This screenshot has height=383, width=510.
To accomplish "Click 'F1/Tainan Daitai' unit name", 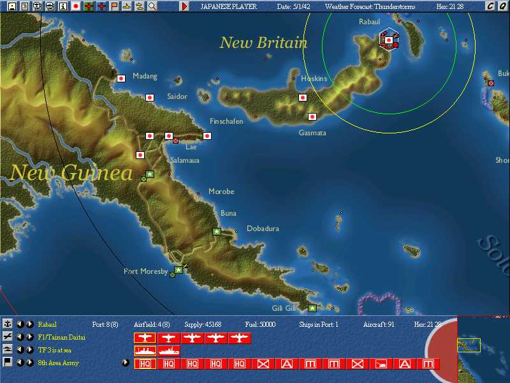I will coord(61,337).
